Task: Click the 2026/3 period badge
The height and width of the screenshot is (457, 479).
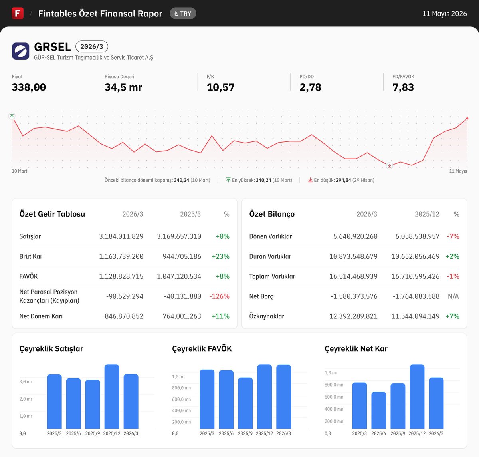Action: (x=92, y=46)
